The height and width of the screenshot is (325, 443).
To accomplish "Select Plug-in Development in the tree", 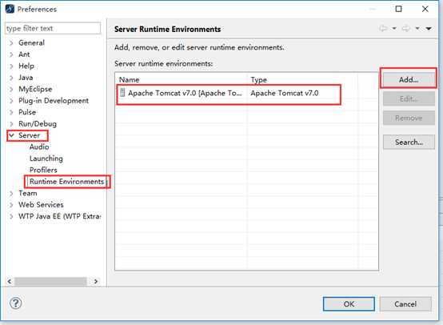I will 54,100.
